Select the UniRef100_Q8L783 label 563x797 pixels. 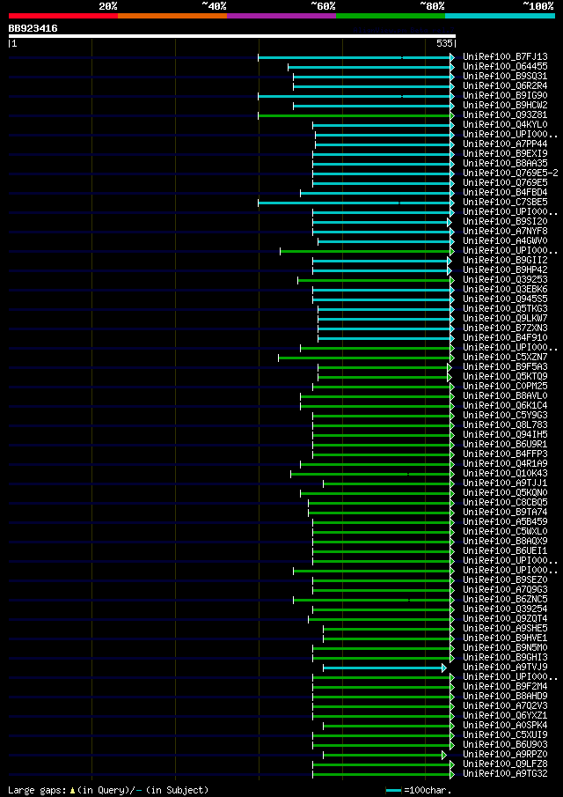pyautogui.click(x=505, y=425)
